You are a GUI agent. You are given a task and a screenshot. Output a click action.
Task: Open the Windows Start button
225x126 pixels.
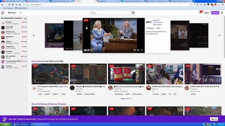(6, 124)
